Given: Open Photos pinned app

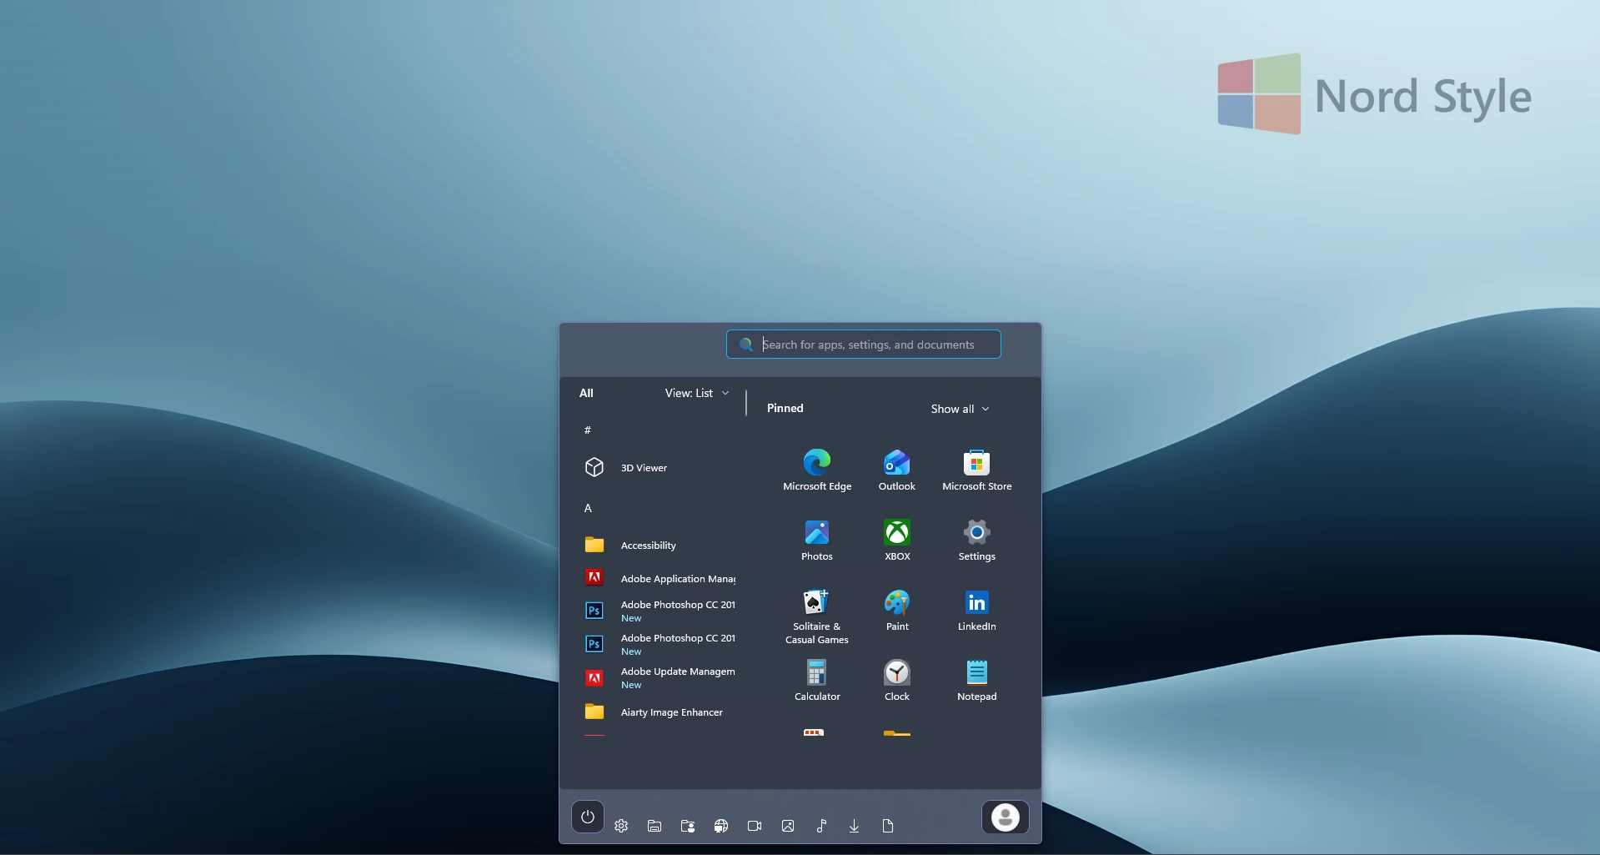Looking at the screenshot, I should pos(817,541).
